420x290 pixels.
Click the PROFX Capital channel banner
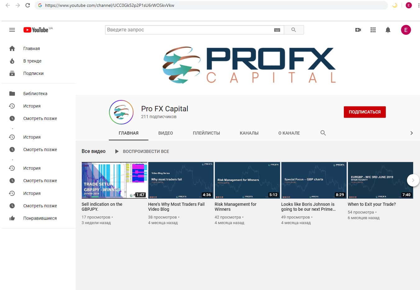coord(249,65)
